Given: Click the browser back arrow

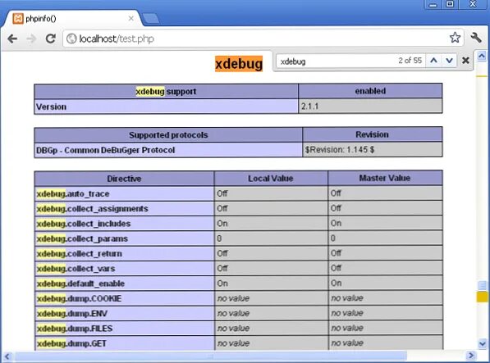Looking at the screenshot, I should coord(12,39).
